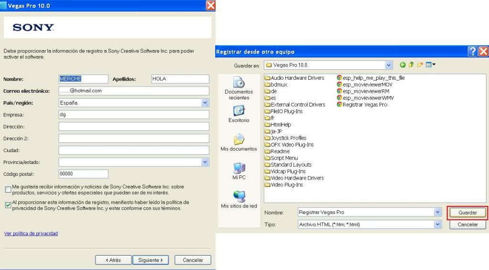Image resolution: width=489 pixels, height=270 pixels.
Task: Click the Correo electrónico field
Action: click(x=134, y=91)
